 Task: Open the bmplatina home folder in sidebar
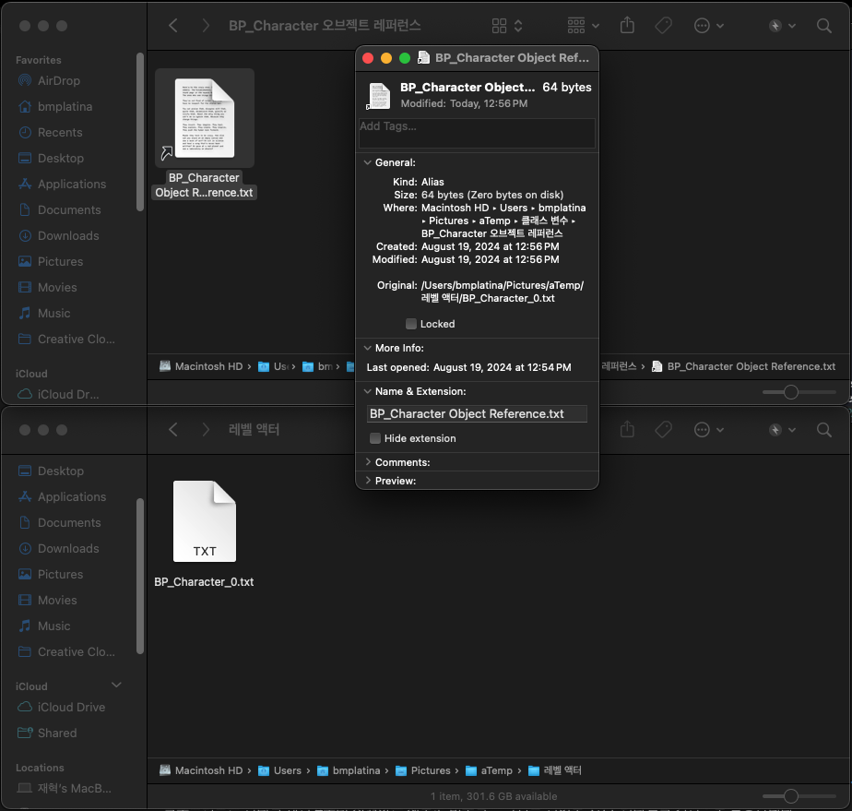coord(65,106)
